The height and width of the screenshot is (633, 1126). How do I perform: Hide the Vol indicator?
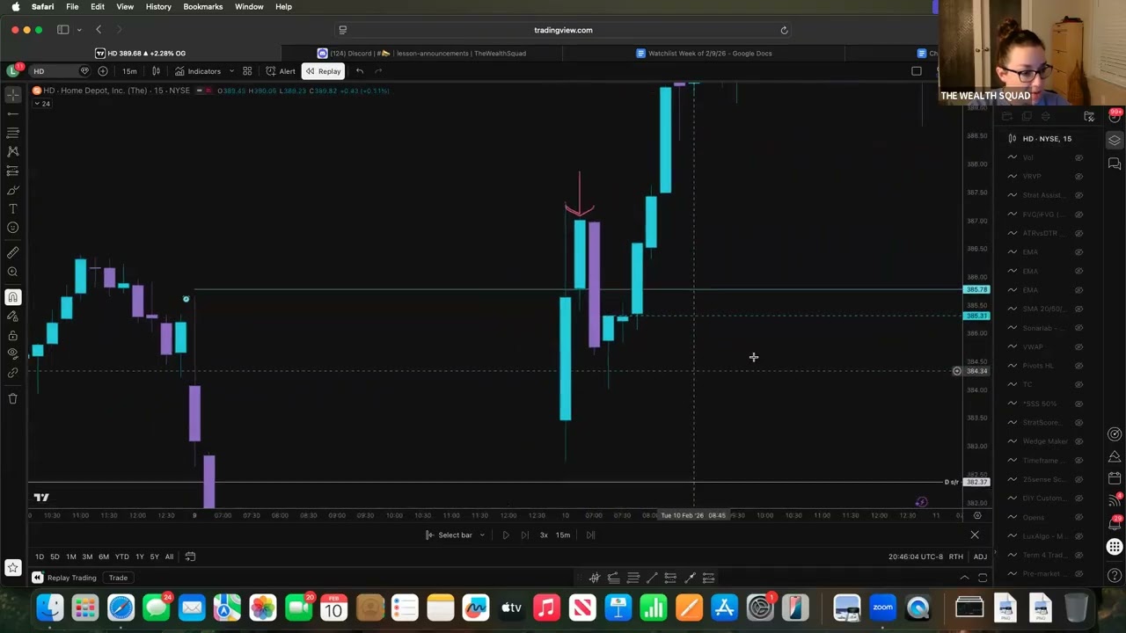[1078, 157]
